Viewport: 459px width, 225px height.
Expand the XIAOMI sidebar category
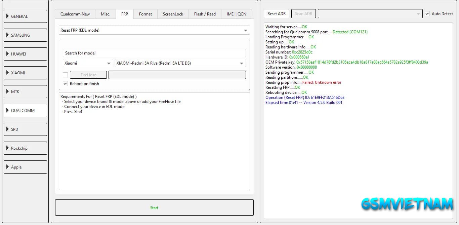click(25, 73)
